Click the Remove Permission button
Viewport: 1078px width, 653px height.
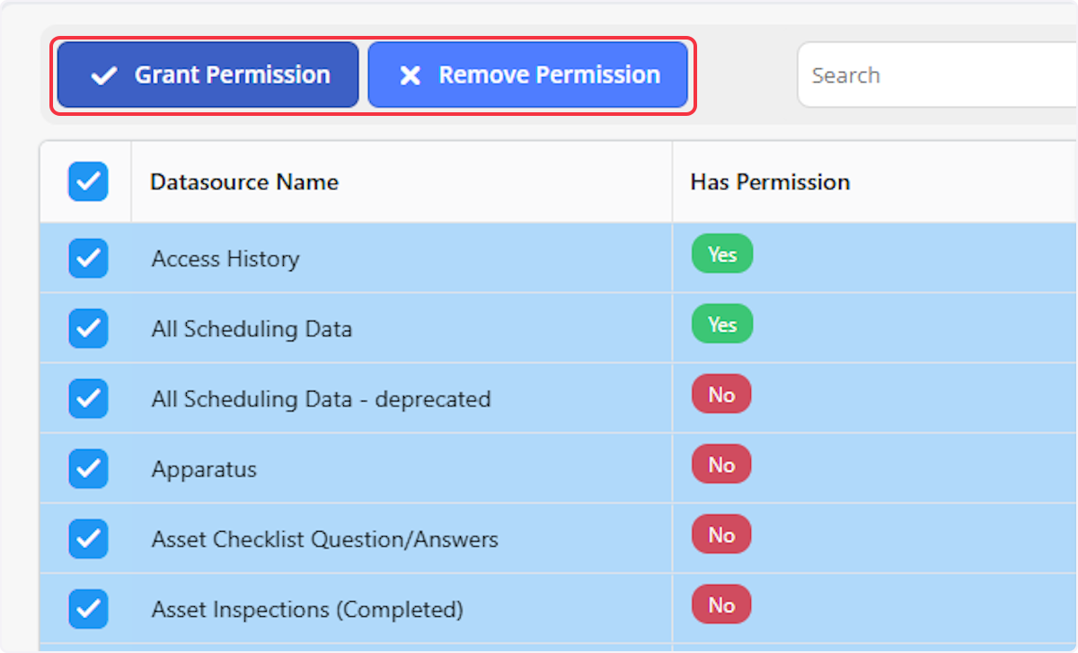(x=527, y=75)
